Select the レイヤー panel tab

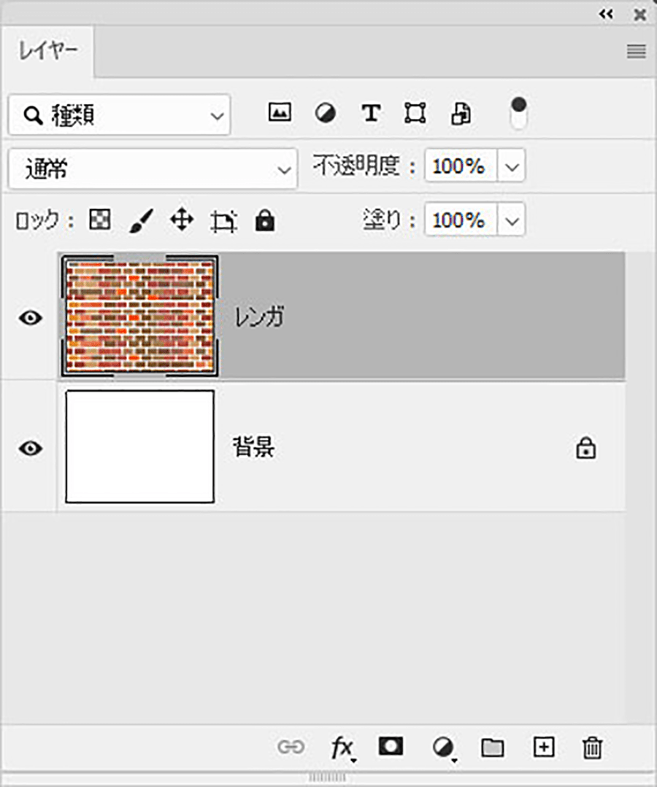47,51
